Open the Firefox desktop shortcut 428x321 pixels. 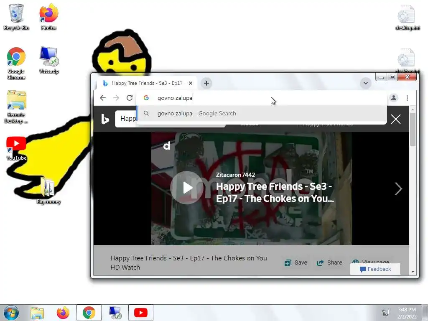click(48, 17)
